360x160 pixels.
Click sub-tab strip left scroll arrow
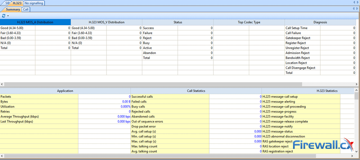[x=354, y=9]
